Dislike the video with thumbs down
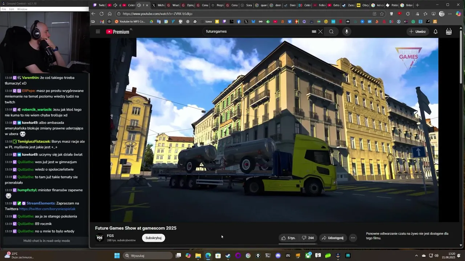 [x=308, y=238]
